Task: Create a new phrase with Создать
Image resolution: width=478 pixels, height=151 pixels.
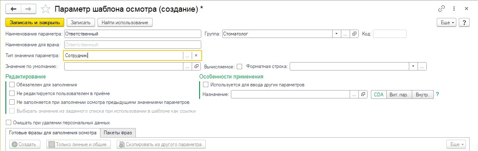Action: click(25, 144)
